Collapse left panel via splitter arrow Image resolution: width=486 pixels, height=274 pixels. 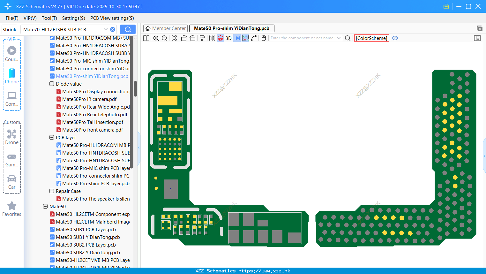click(x=139, y=148)
